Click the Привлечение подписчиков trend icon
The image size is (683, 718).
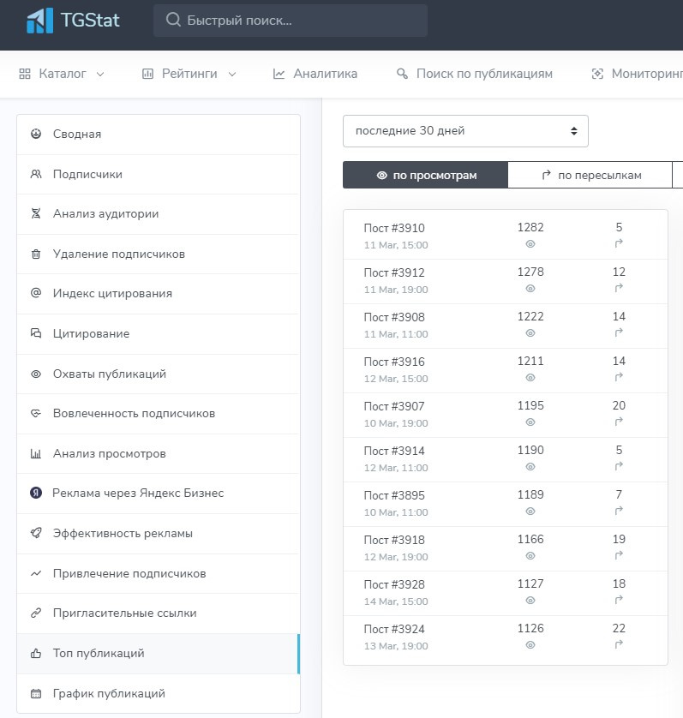point(36,573)
